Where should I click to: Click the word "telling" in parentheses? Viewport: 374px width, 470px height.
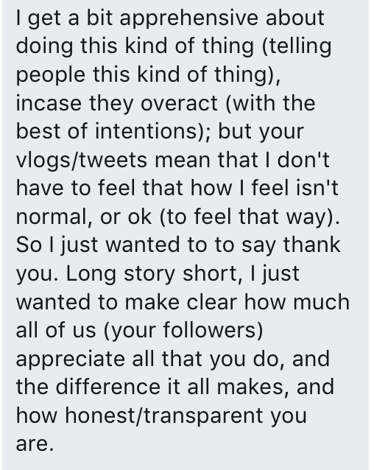click(x=300, y=47)
